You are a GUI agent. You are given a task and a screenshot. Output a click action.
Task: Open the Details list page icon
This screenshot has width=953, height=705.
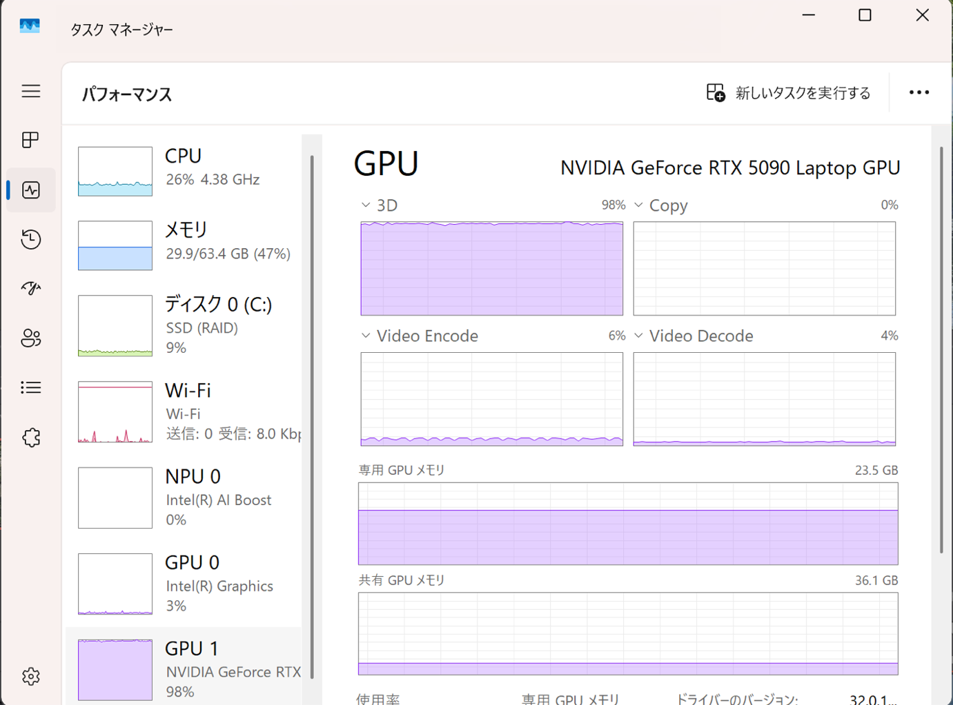(31, 387)
